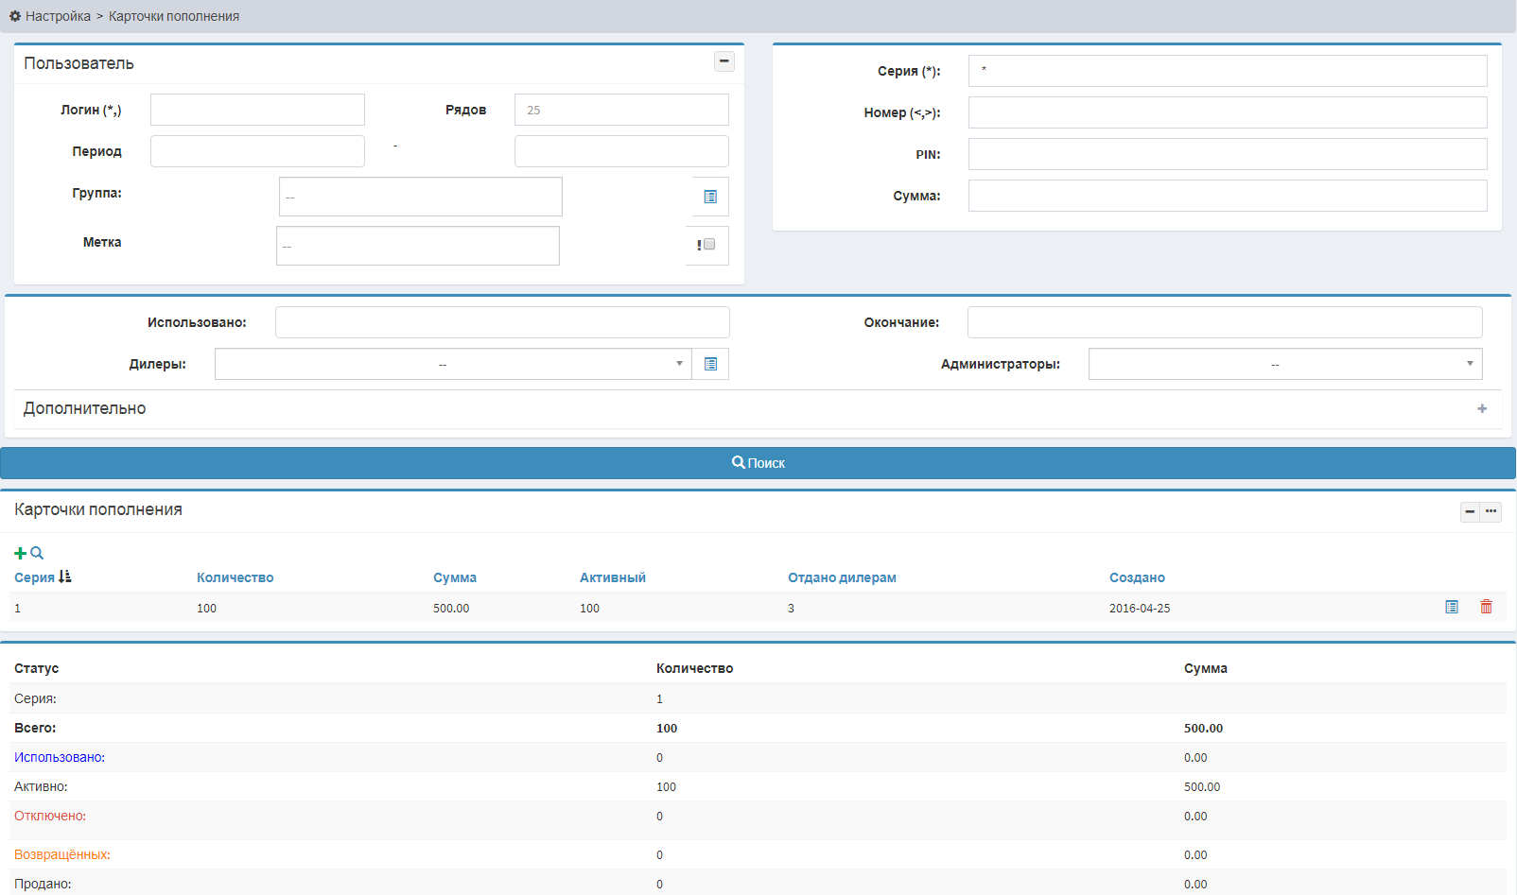This screenshot has width=1517, height=895.
Task: Open the Дилеры dropdown
Action: pyautogui.click(x=453, y=364)
